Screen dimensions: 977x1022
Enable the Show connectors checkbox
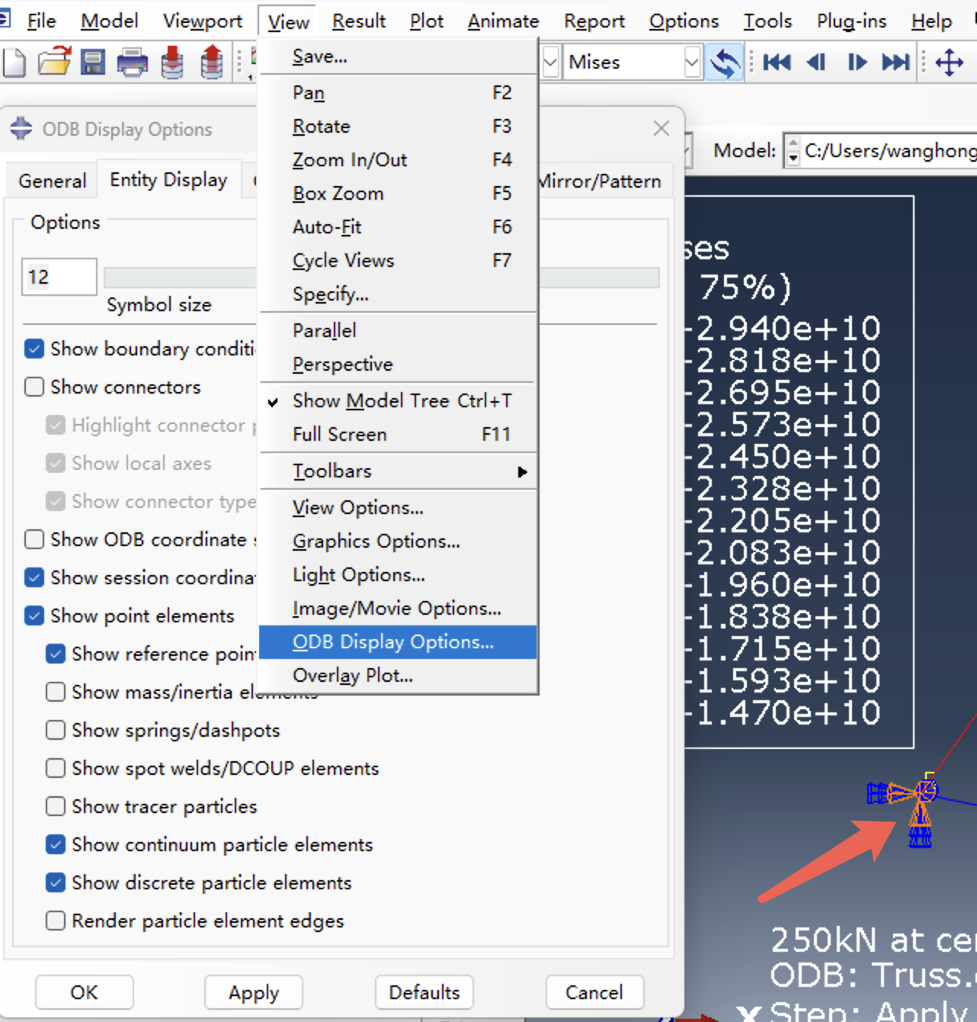[34, 387]
